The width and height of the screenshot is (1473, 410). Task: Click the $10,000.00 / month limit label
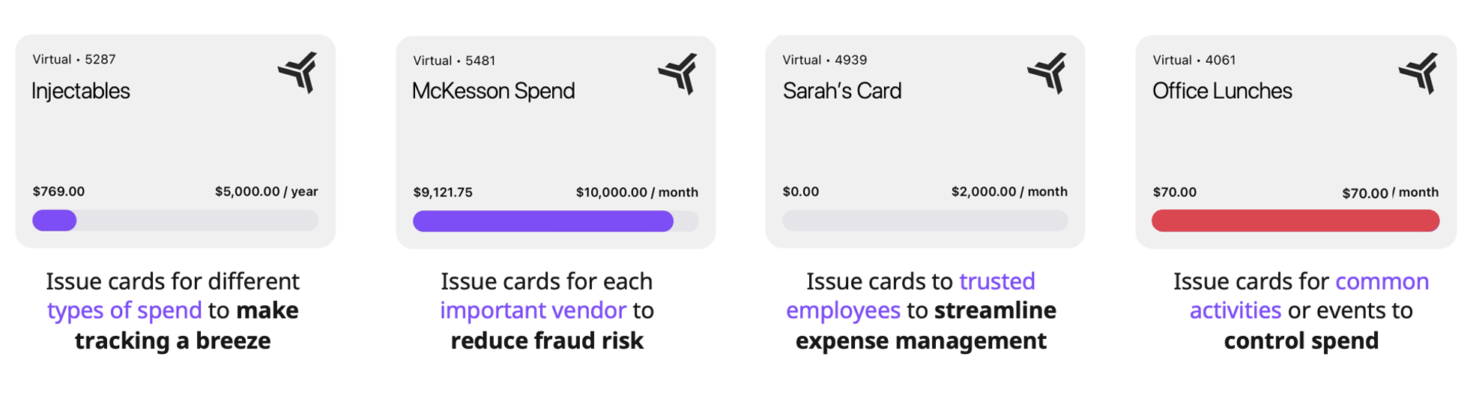pos(637,192)
